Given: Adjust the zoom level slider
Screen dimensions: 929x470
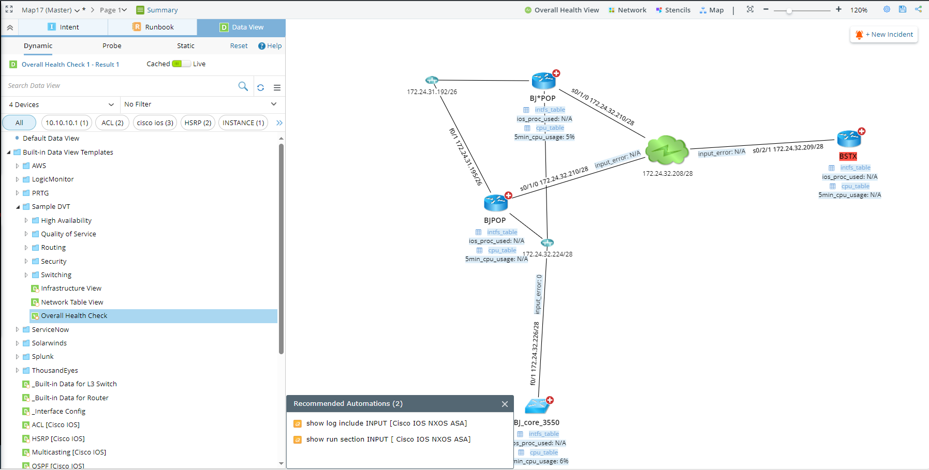Looking at the screenshot, I should click(x=789, y=11).
